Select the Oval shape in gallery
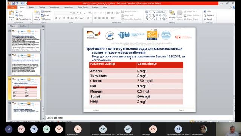241x136 pixels. (160, 12)
